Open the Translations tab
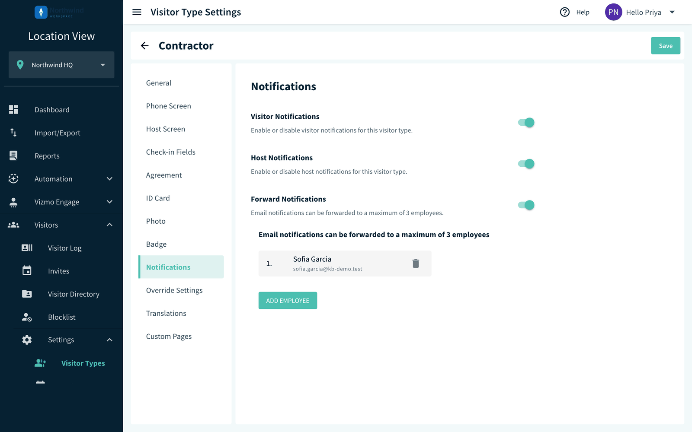Image resolution: width=692 pixels, height=432 pixels. [181, 313]
